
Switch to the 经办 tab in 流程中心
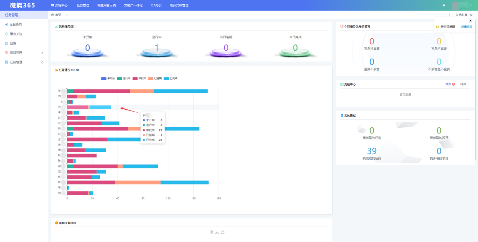(x=463, y=84)
